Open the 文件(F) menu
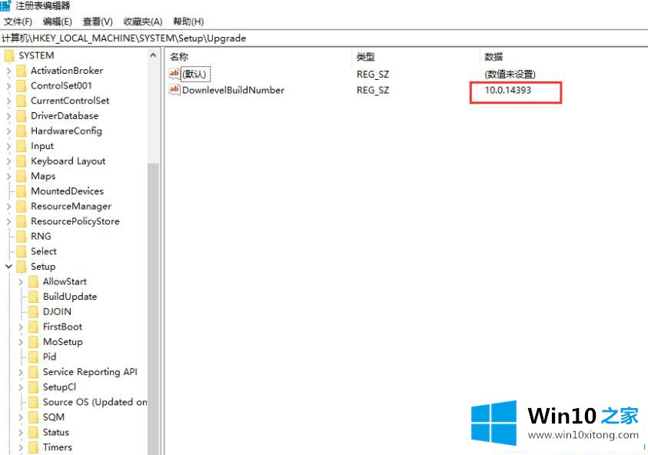Viewport: 648px width, 455px height. tap(18, 22)
